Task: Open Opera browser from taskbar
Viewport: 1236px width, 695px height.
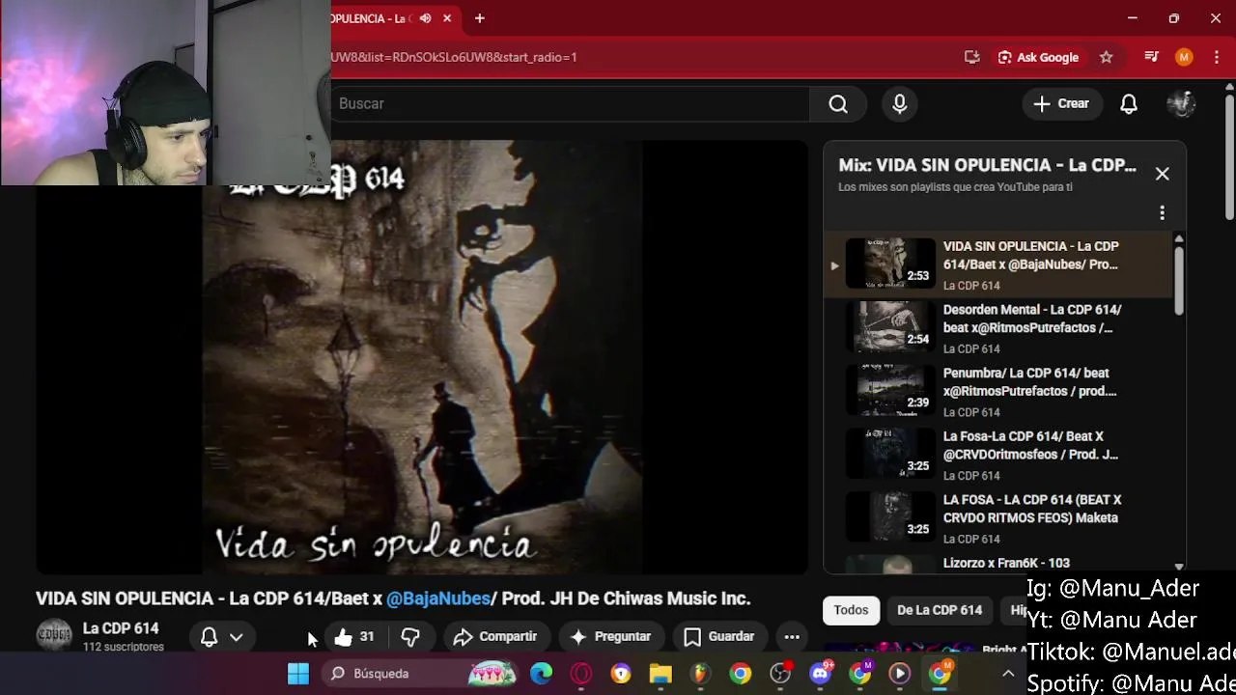Action: 581,674
